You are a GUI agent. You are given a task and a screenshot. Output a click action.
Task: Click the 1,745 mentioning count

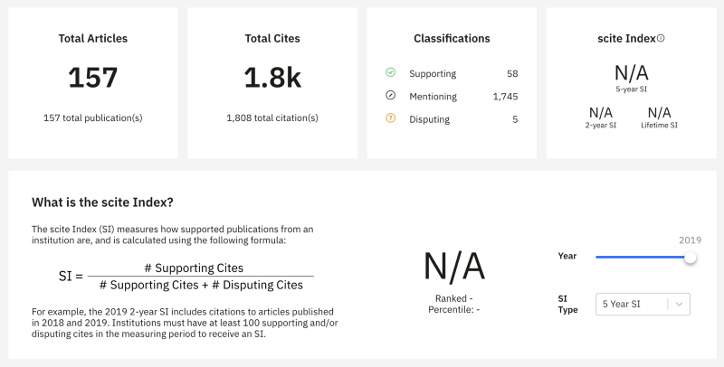[x=505, y=96]
